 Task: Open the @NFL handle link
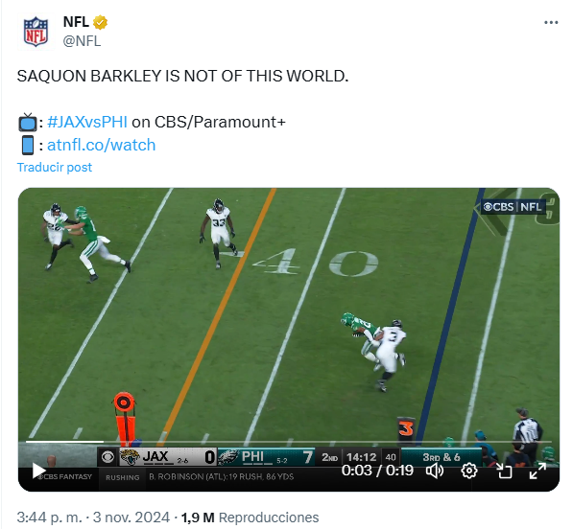82,41
